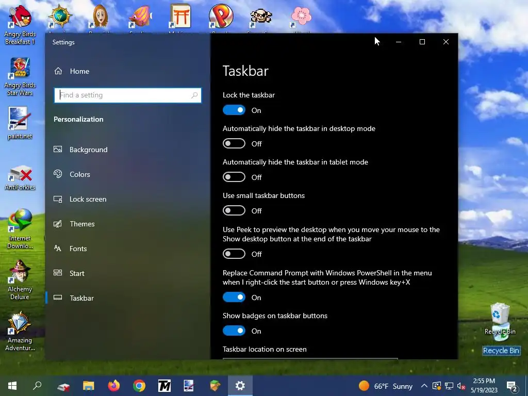
Task: Select Taskbar in the Personalization sidebar
Action: point(128,298)
